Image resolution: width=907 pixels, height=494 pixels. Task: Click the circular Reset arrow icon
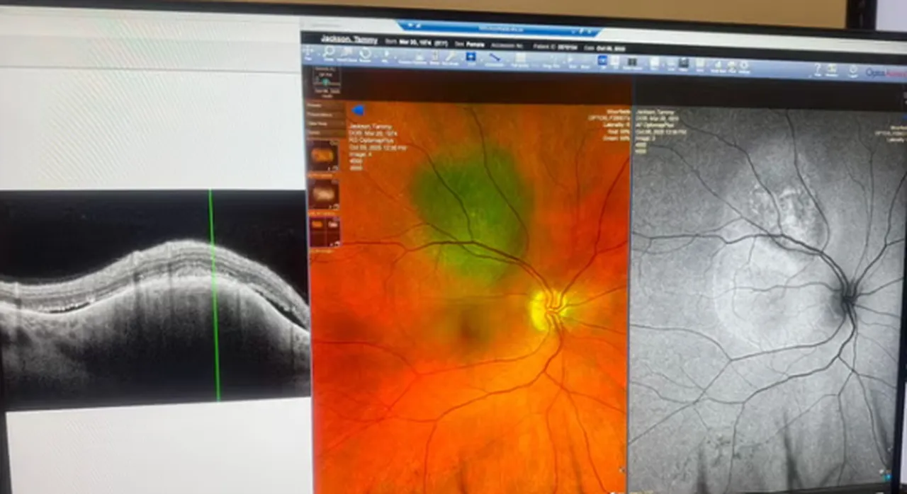click(366, 54)
